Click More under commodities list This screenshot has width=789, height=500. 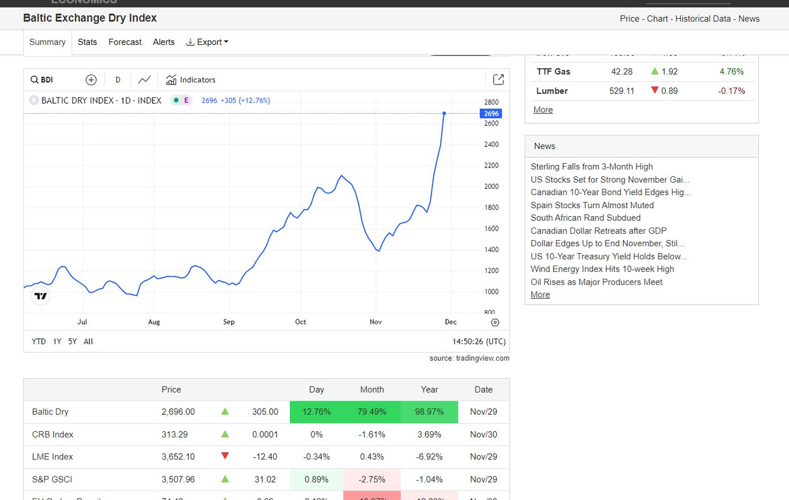tap(543, 109)
